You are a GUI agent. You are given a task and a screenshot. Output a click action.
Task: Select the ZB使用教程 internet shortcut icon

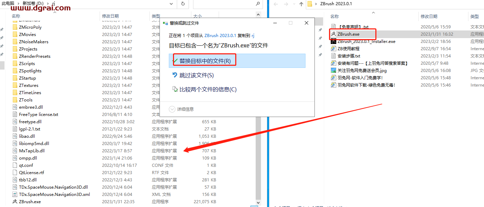tap(334, 48)
